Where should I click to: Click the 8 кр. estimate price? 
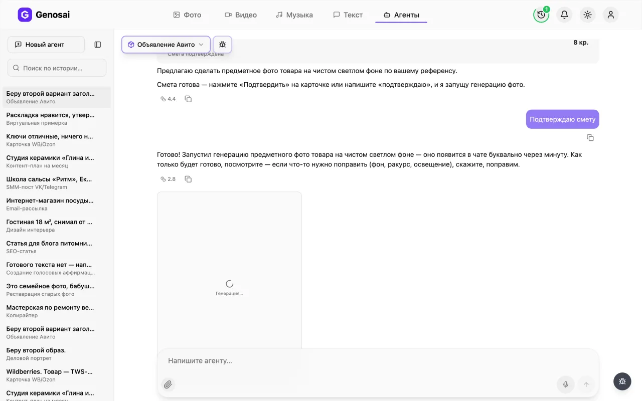580,43
